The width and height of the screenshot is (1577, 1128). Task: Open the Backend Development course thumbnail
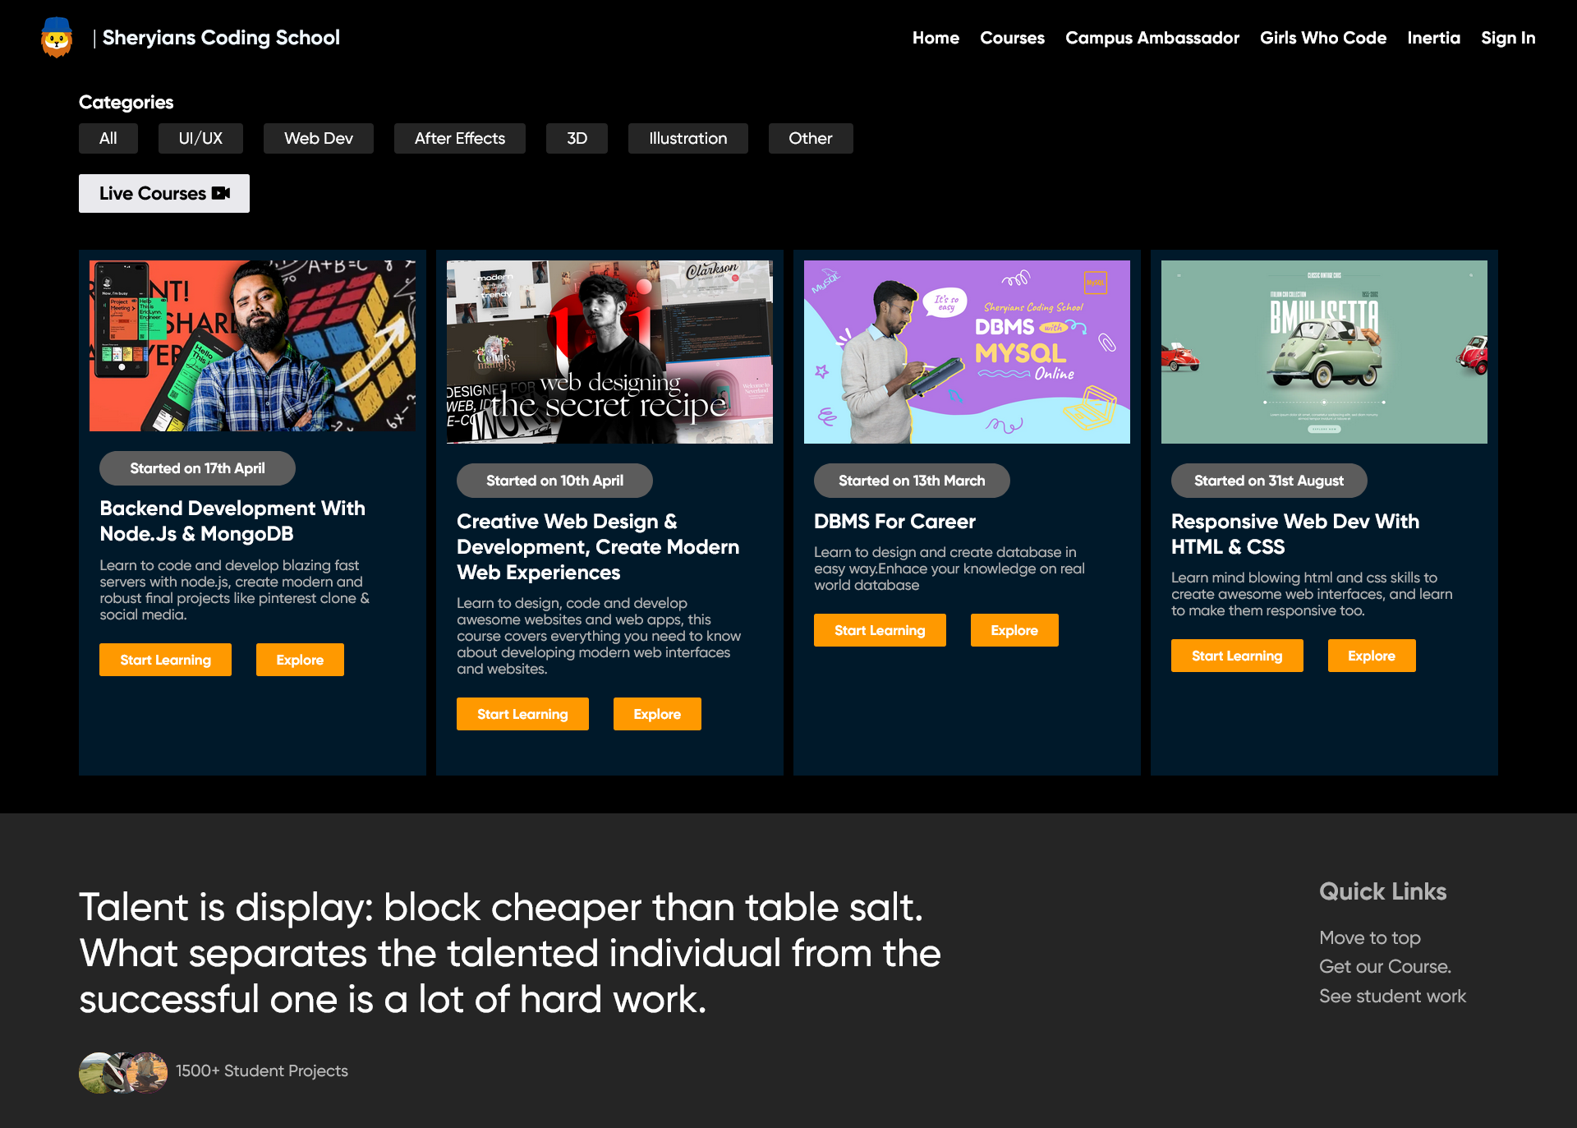point(252,346)
